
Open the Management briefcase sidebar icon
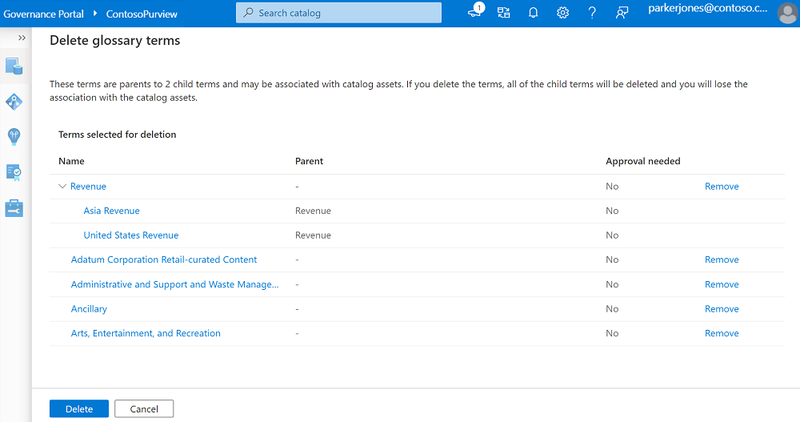pyautogui.click(x=14, y=208)
